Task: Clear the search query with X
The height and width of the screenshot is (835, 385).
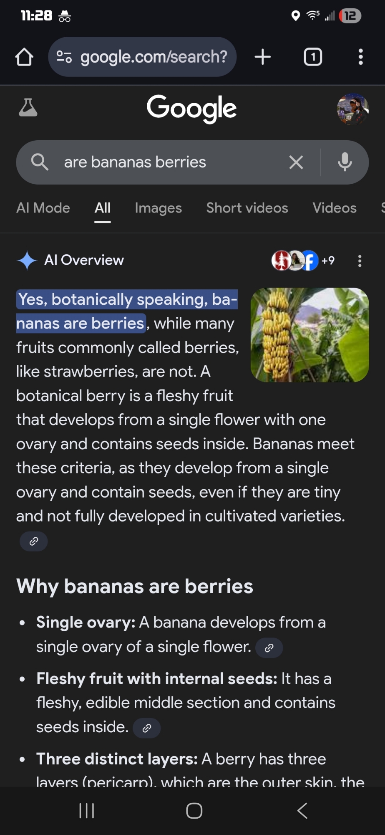Action: click(x=296, y=162)
